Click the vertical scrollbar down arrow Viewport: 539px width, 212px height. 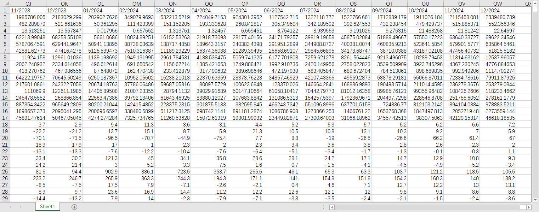coord(535,199)
